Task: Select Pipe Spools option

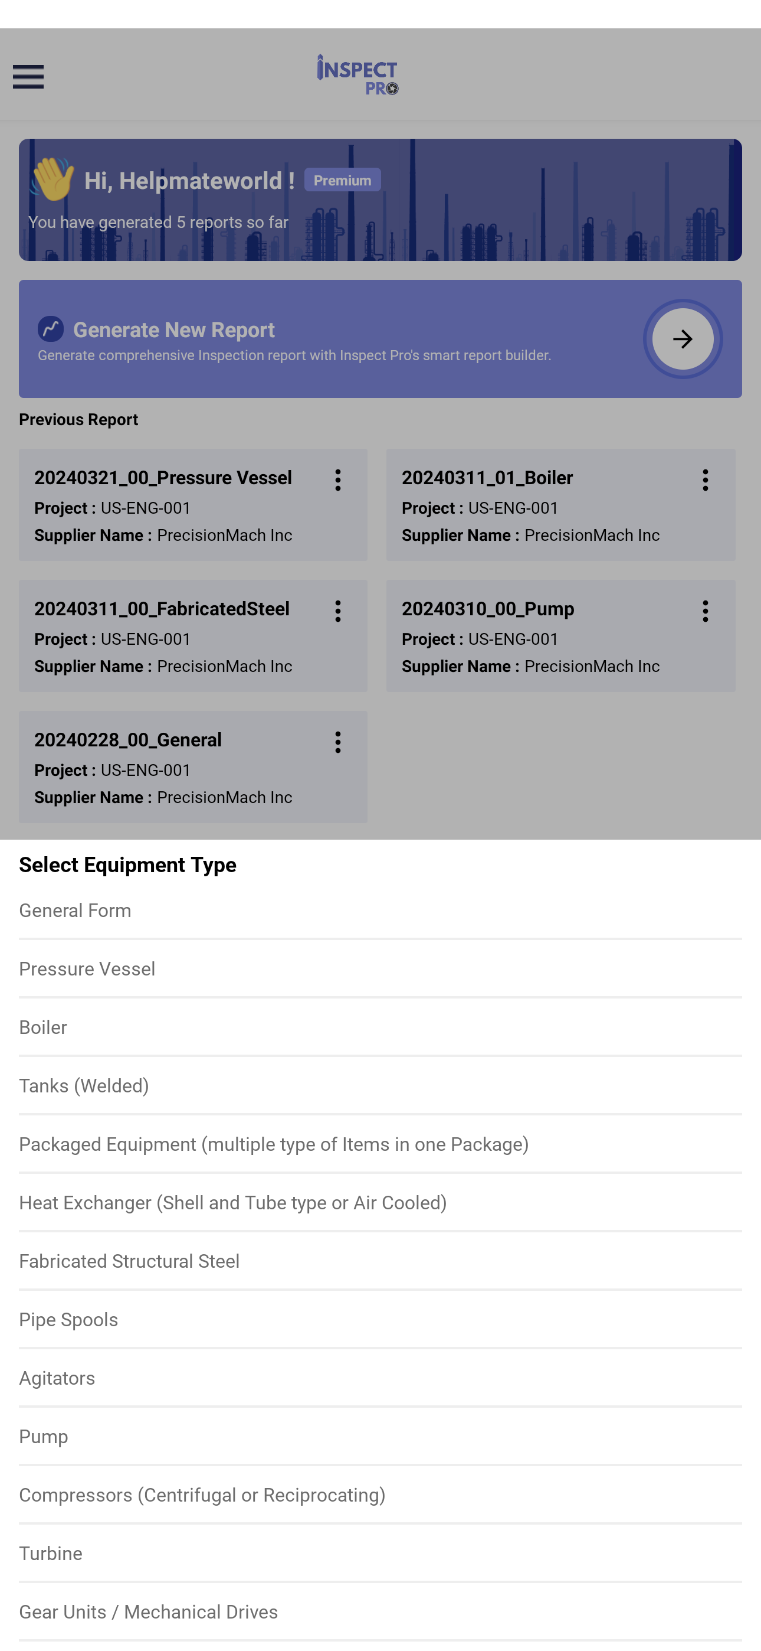Action: coord(380,1320)
